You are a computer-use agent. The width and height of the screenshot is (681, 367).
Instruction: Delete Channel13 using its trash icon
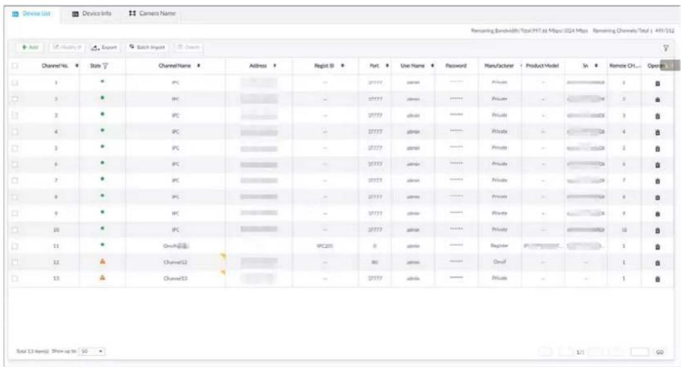pos(657,279)
